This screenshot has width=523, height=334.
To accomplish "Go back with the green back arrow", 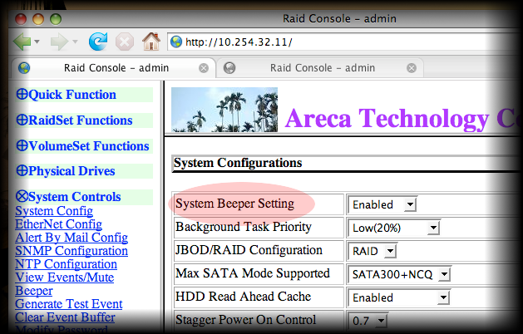I will (22, 42).
